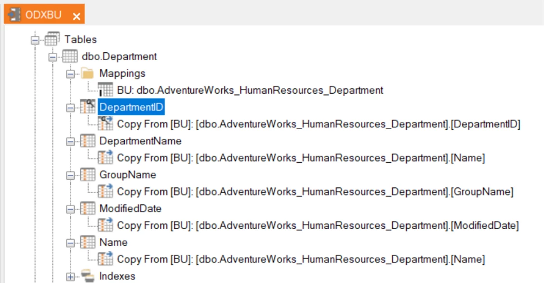Click the Mappings folder icon
The width and height of the screenshot is (544, 283).
pyautogui.click(x=87, y=74)
